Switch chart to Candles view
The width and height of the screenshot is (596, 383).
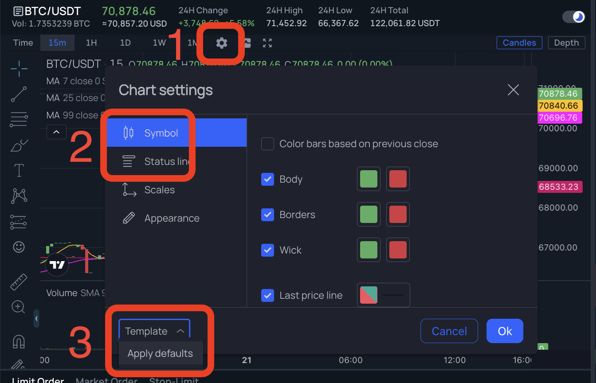click(x=519, y=43)
